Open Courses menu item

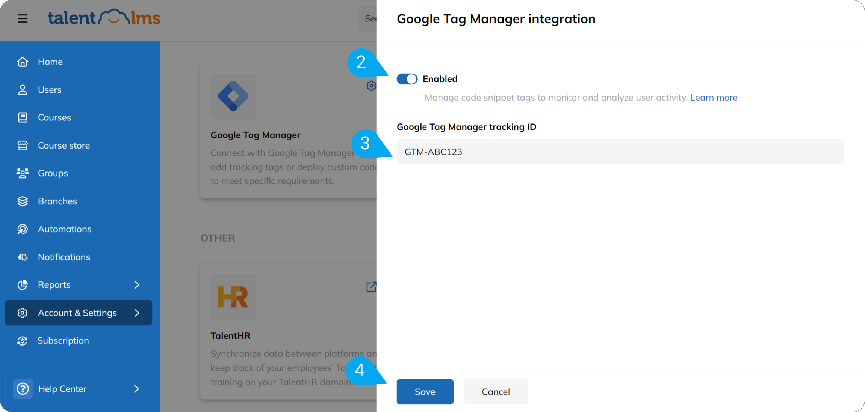(x=54, y=117)
